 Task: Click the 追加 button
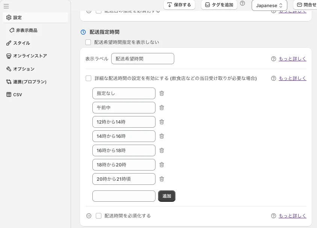tap(167, 196)
